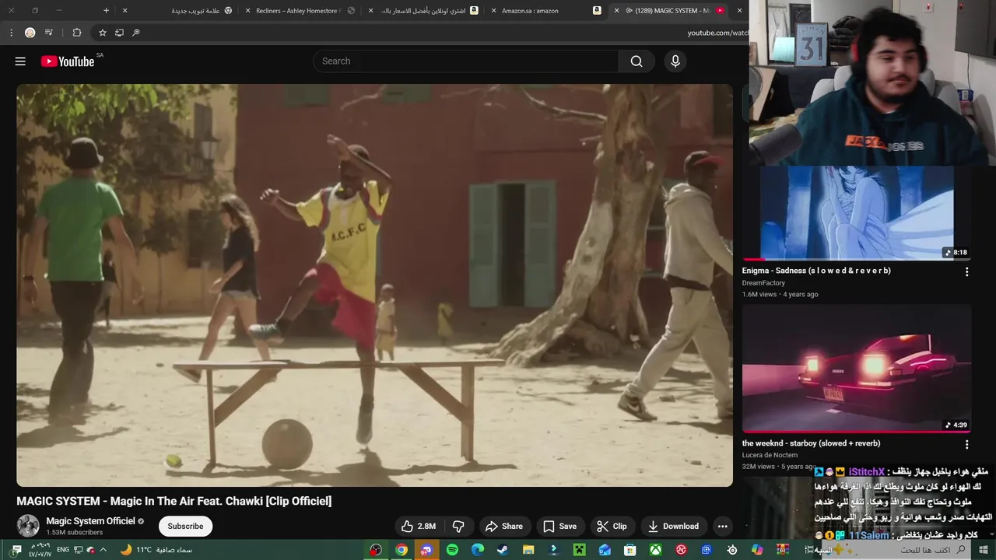Open Spotify from the taskbar

point(452,550)
